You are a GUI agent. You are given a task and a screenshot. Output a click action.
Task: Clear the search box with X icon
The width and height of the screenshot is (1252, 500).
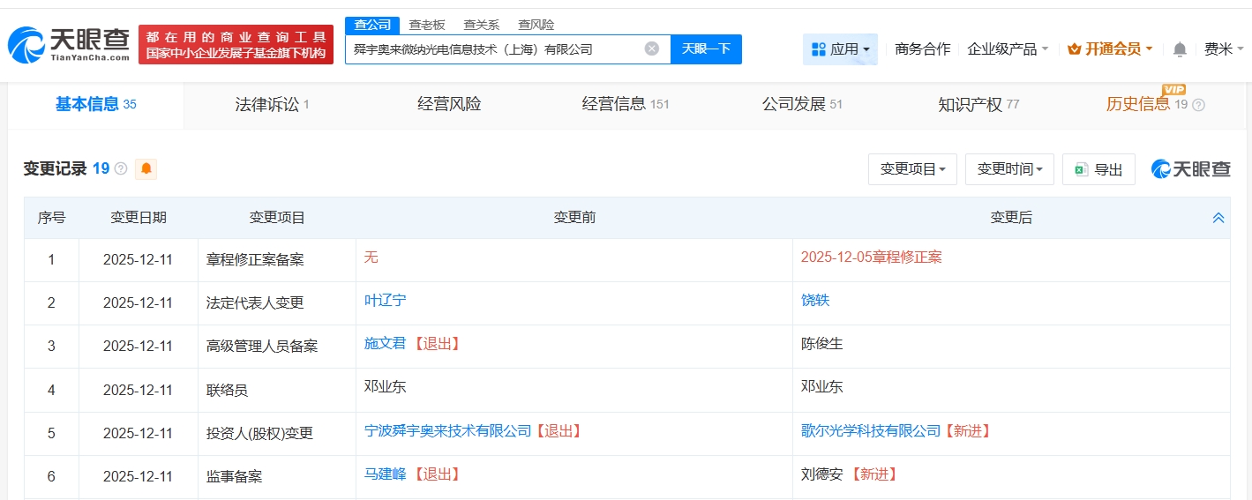651,49
